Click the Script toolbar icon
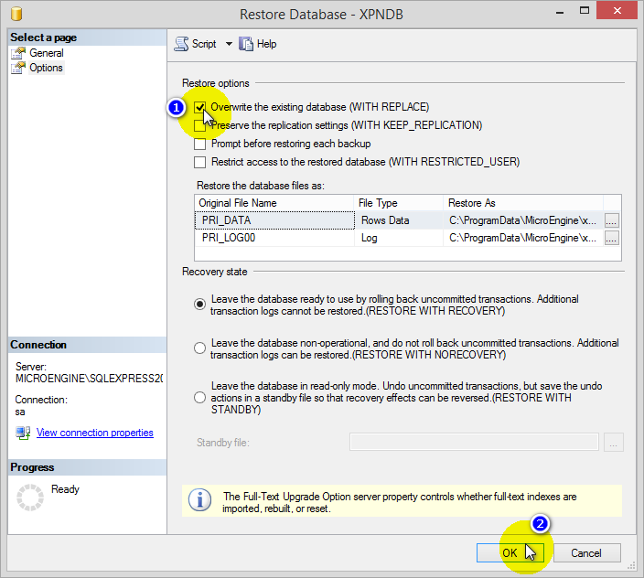 pos(181,44)
